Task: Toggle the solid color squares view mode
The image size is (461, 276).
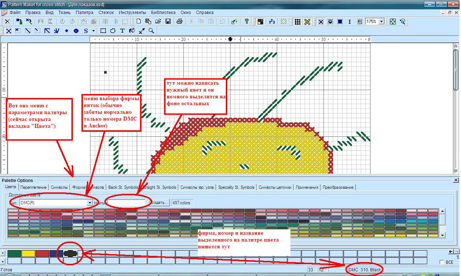Action: pyautogui.click(x=340, y=22)
